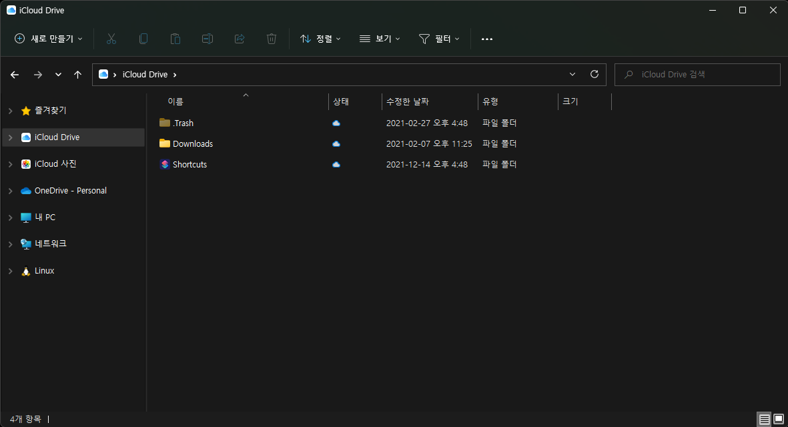Image resolution: width=788 pixels, height=427 pixels.
Task: Click the cloud status icon next to Downloads
Action: coord(336,143)
